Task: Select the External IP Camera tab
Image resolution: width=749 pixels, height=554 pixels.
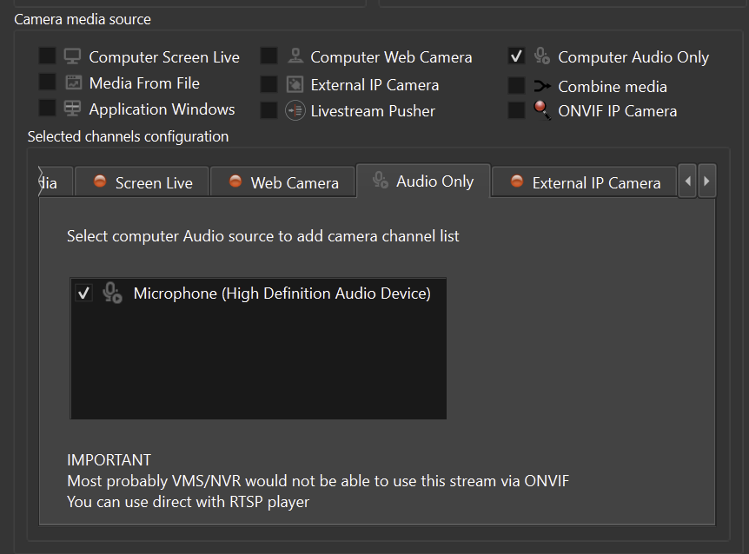Action: (x=585, y=183)
